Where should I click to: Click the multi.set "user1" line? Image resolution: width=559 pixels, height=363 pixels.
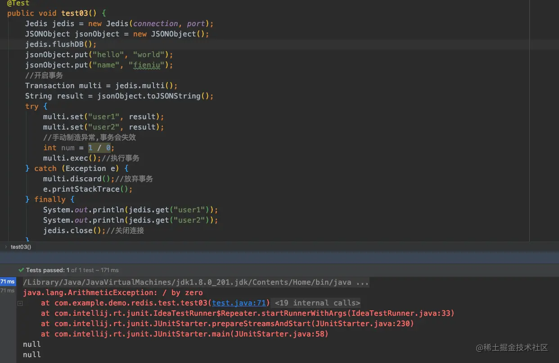(x=104, y=117)
